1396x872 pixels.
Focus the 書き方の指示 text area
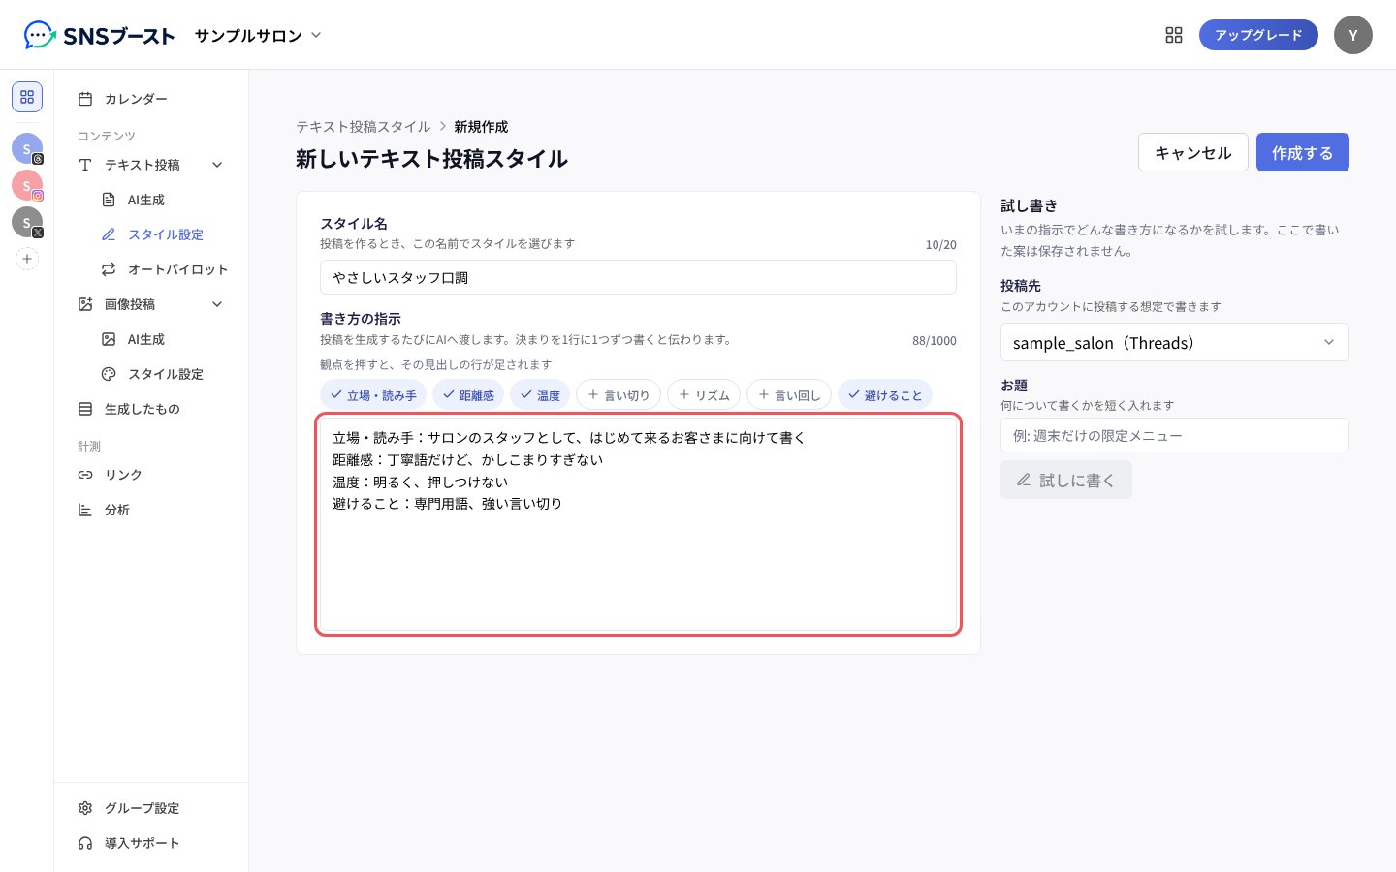tap(638, 524)
